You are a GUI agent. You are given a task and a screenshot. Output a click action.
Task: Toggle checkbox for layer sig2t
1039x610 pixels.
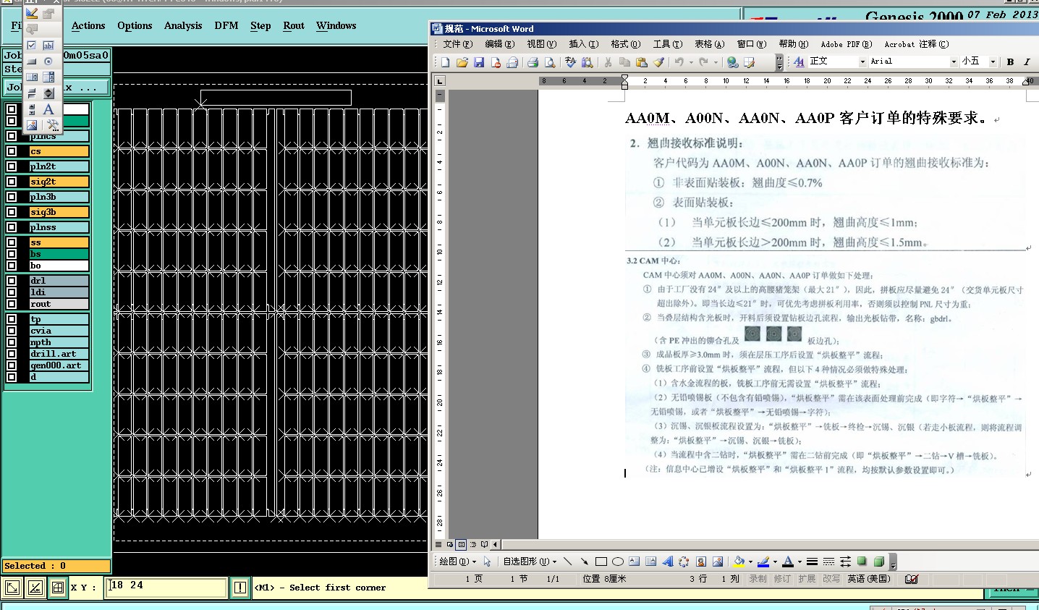(x=12, y=182)
